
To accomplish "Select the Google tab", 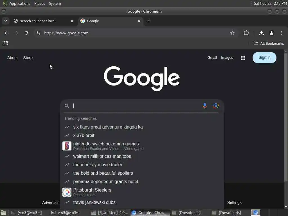I will point(111,21).
